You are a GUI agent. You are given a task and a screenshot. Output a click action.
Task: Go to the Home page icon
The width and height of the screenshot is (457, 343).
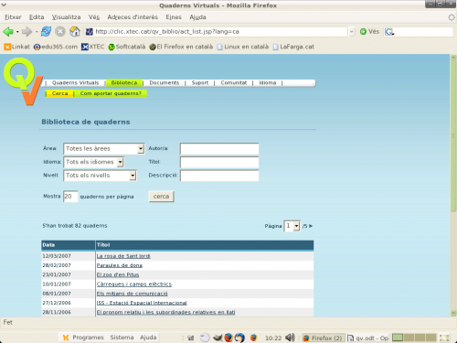click(75, 31)
